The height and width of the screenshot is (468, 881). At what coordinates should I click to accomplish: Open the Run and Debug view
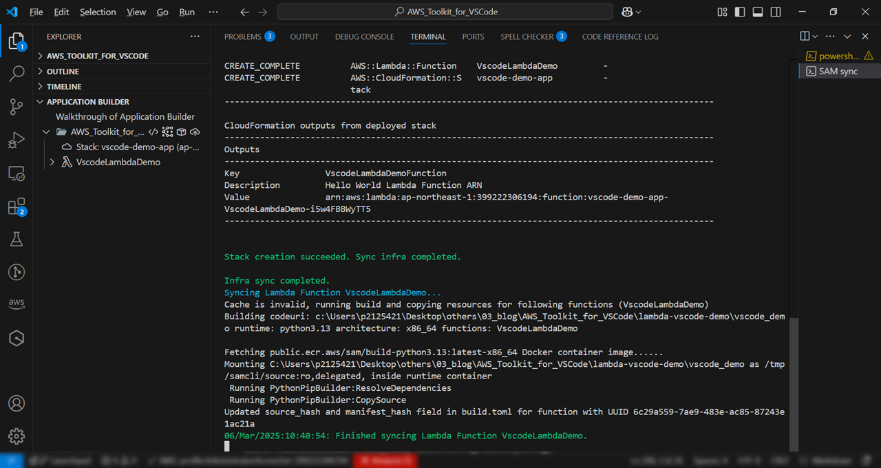coord(17,140)
